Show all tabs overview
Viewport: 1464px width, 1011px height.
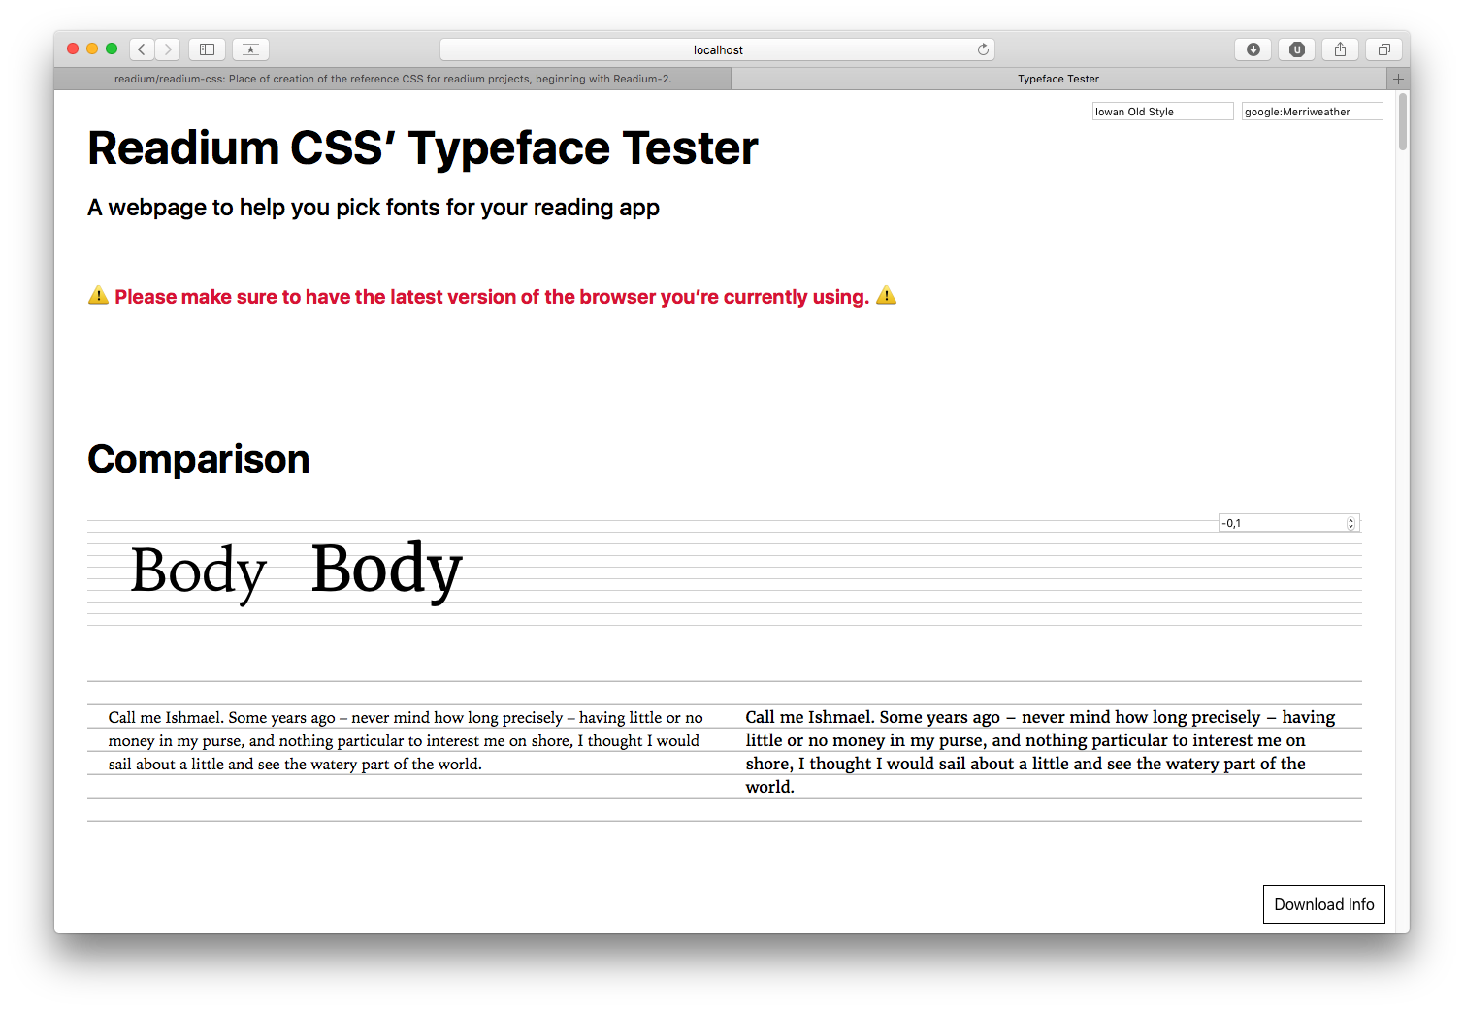1383,49
